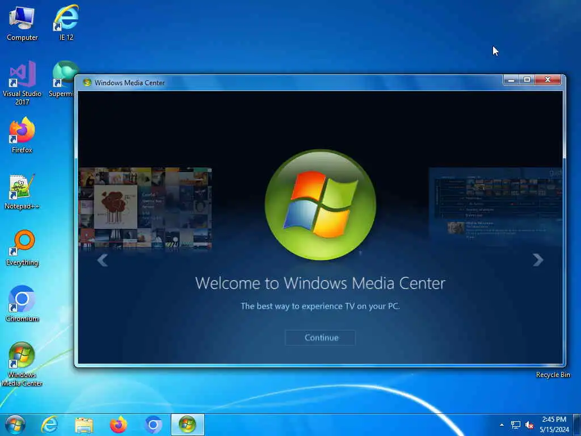The image size is (581, 436).
Task: Select the Everything search desktop shortcut
Action: click(x=22, y=248)
